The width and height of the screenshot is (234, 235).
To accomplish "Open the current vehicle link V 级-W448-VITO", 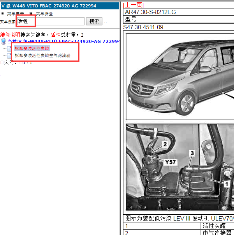I will 64,41.
